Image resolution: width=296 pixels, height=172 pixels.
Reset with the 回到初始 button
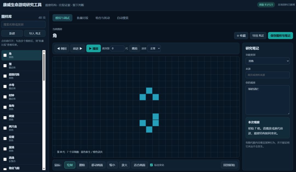coord(229,165)
